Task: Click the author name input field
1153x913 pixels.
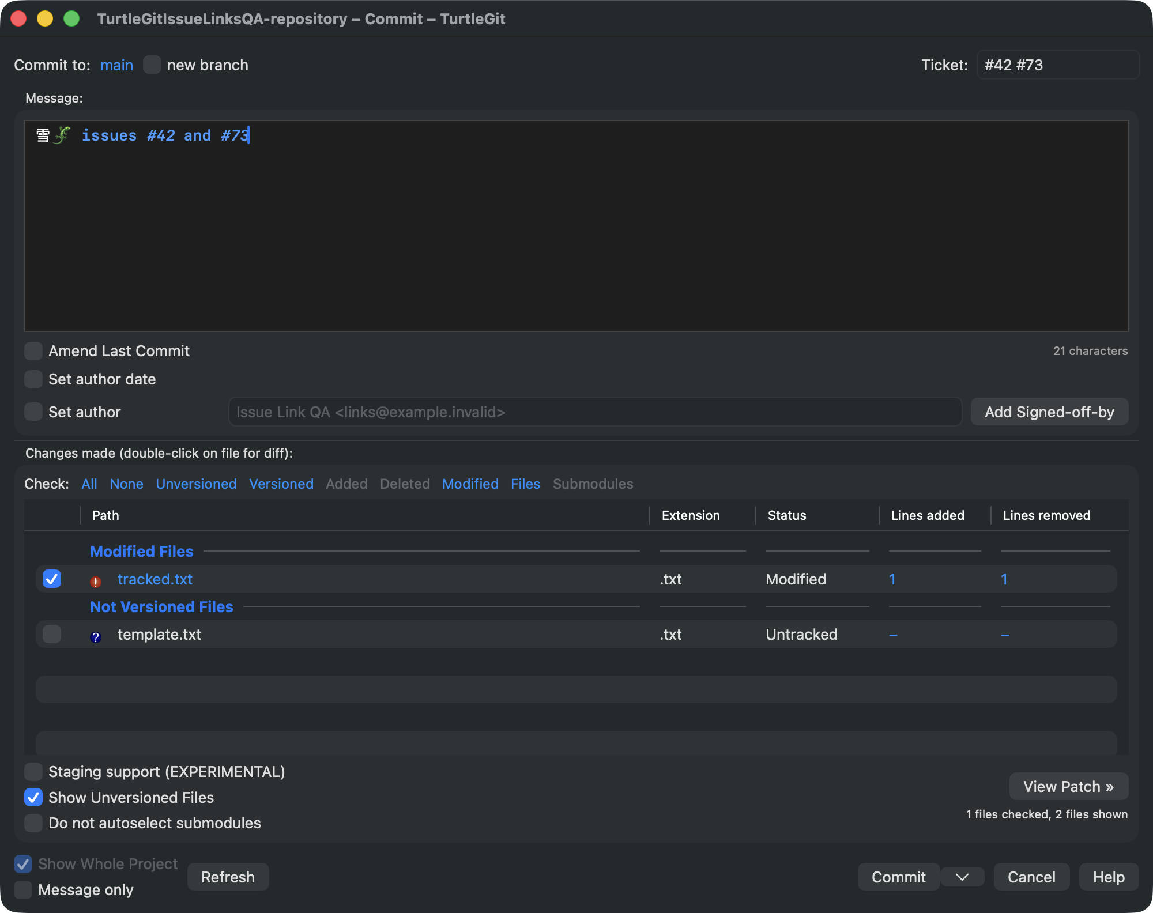Action: point(595,412)
